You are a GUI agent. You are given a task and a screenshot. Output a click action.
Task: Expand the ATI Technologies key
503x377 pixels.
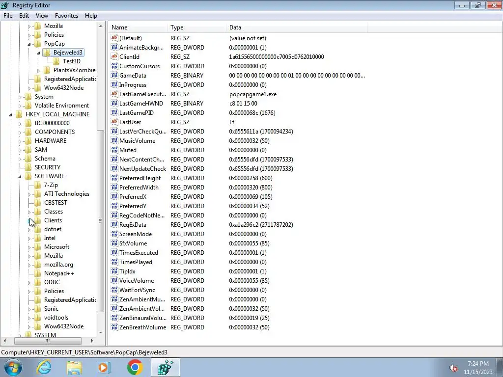[29, 194]
